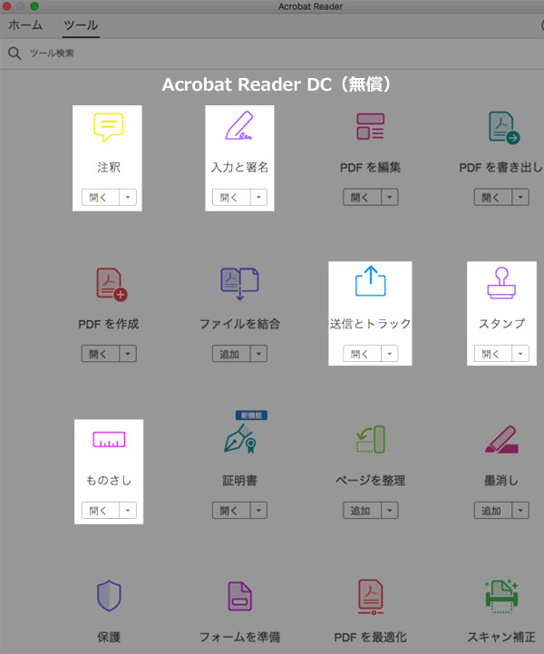Click the 墨消し redact marker icon

point(501,440)
